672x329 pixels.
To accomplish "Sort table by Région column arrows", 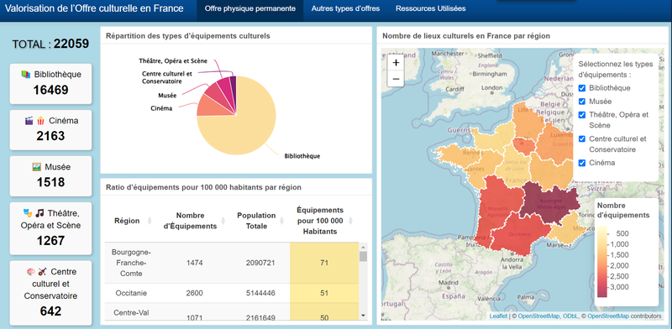I will pos(150,221).
